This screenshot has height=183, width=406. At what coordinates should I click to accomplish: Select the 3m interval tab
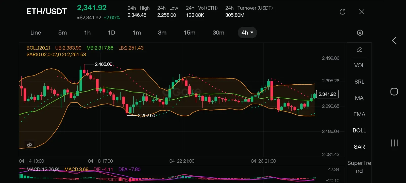click(162, 33)
